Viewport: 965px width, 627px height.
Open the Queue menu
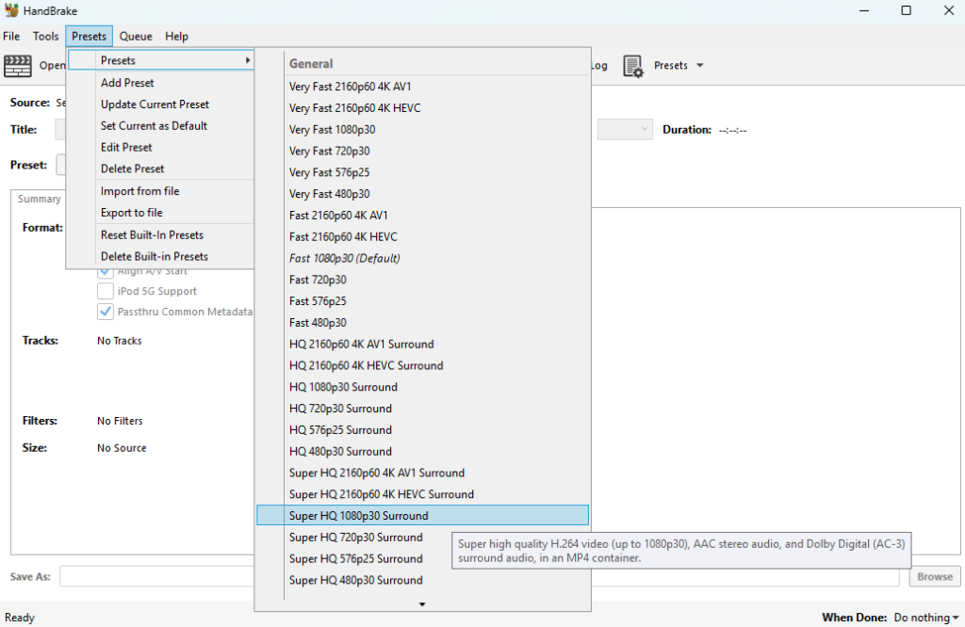pyautogui.click(x=136, y=37)
